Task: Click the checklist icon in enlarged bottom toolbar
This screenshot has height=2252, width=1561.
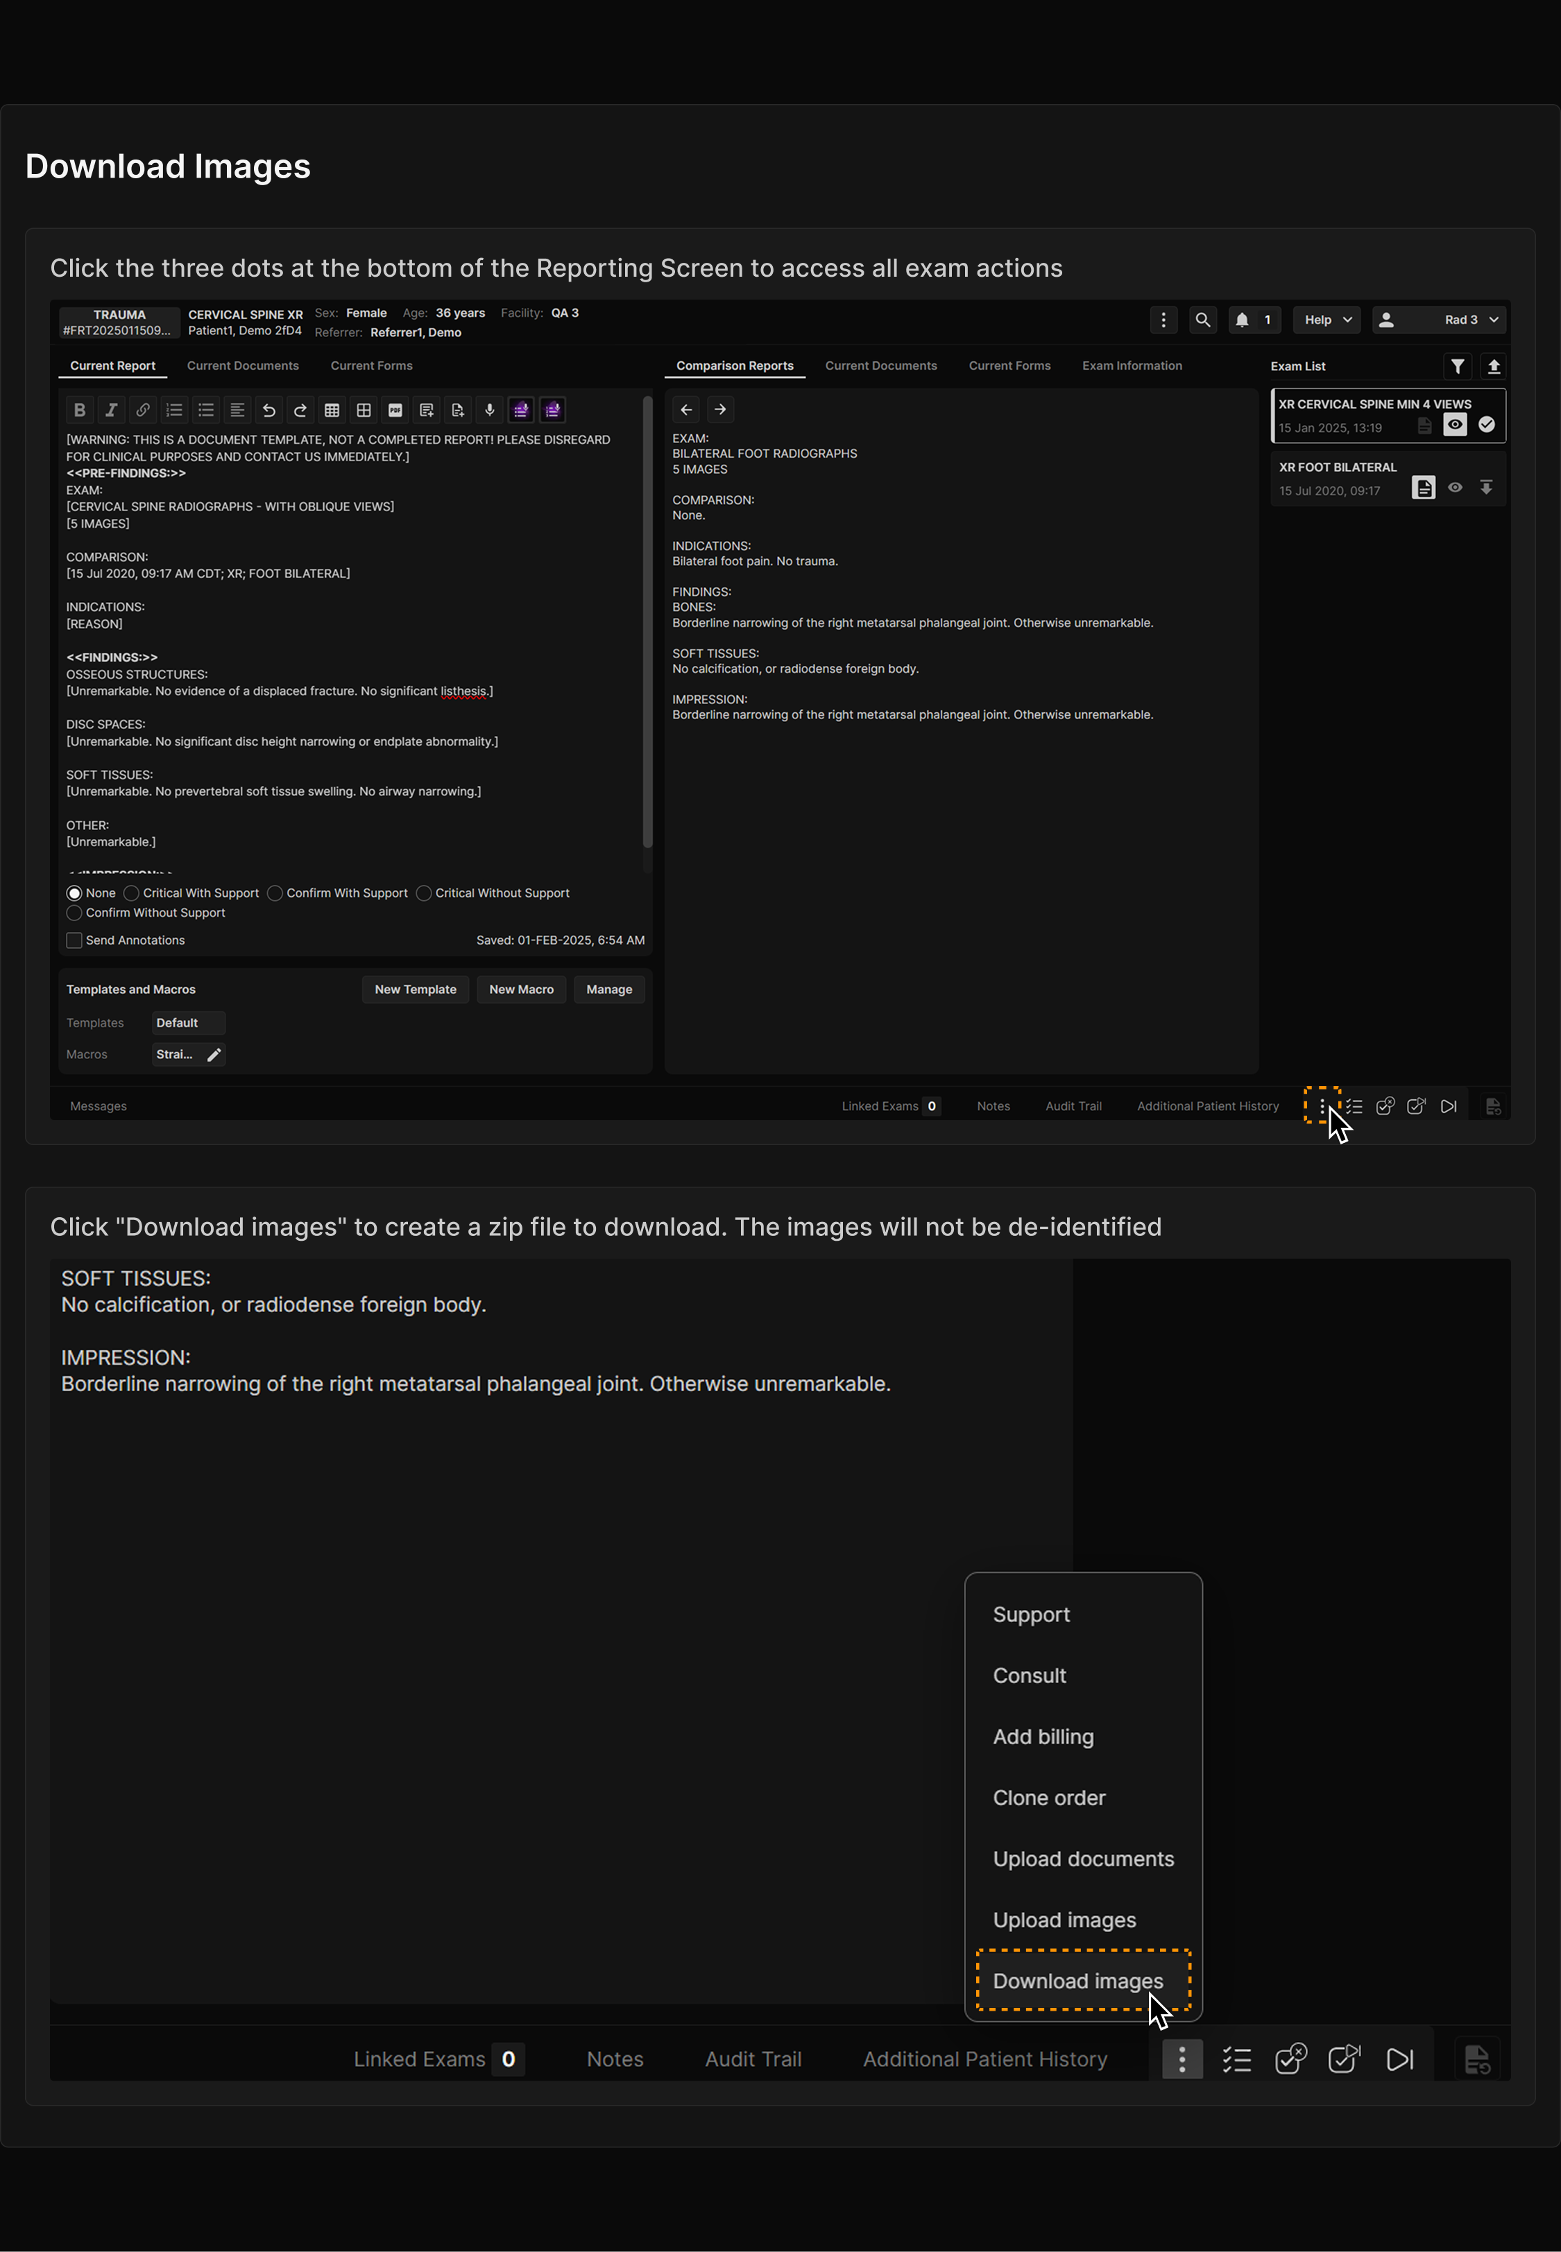Action: pos(1236,2059)
